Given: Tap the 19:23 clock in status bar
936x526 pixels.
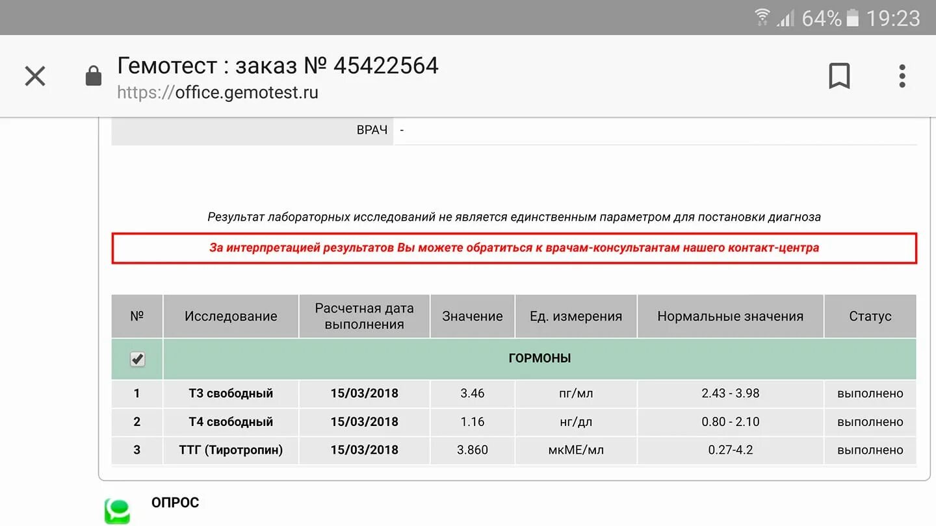Looking at the screenshot, I should pyautogui.click(x=894, y=18).
